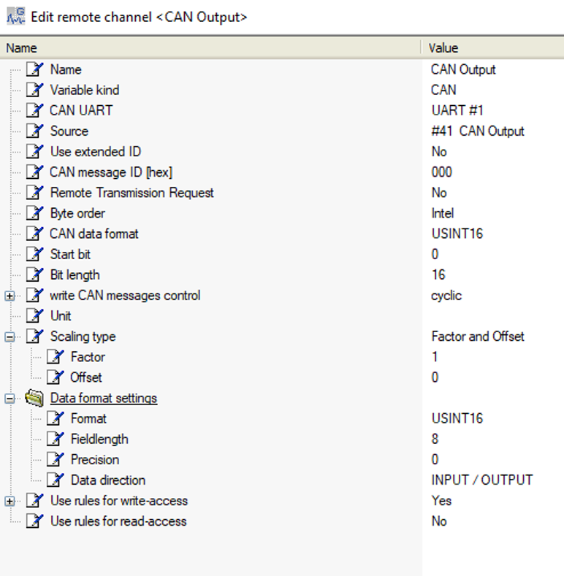Select the Fieldlength row label
This screenshot has width=564, height=576.
(x=99, y=439)
